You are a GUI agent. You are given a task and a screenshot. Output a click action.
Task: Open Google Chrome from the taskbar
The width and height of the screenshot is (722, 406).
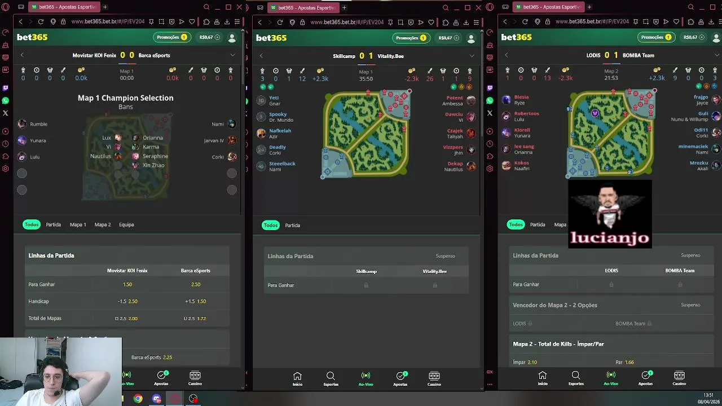click(138, 399)
